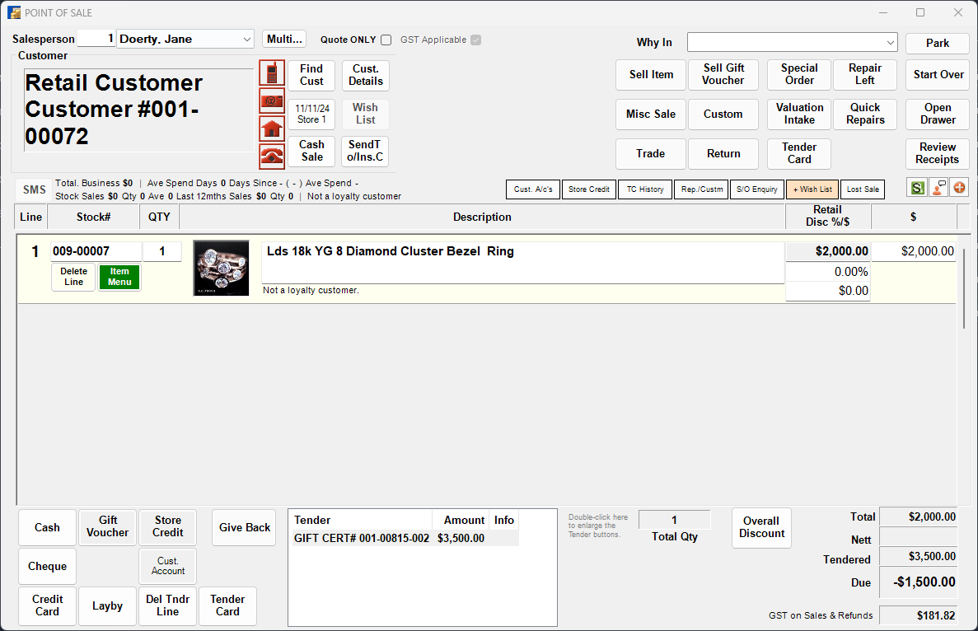Open the S/O Enquiry tab
Viewport: 978px width, 631px height.
point(756,189)
